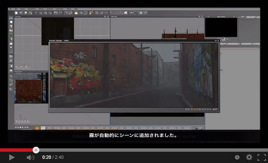Click the 0:20 current time readout
The height and width of the screenshot is (163, 268).
46,157
